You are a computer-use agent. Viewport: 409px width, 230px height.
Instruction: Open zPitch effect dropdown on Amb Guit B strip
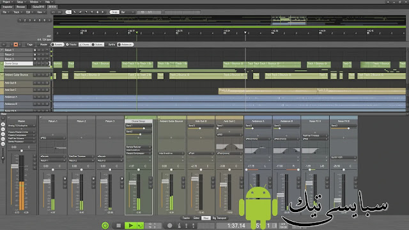(x=201, y=153)
